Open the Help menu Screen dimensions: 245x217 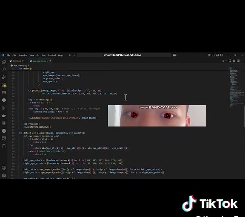pyautogui.click(x=60, y=55)
